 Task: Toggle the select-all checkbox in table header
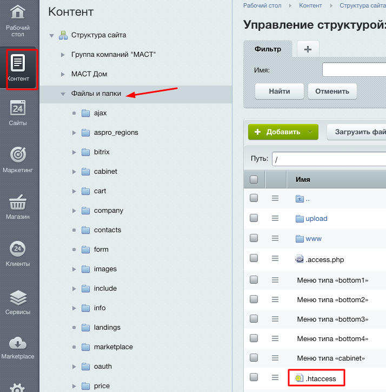tap(254, 179)
